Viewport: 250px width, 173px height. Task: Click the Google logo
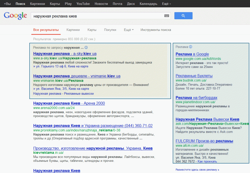point(15,16)
